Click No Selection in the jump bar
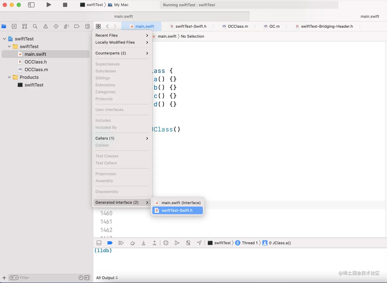 coord(192,36)
